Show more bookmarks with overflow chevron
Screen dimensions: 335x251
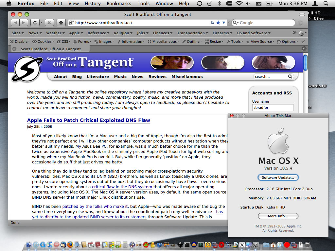pos(294,33)
